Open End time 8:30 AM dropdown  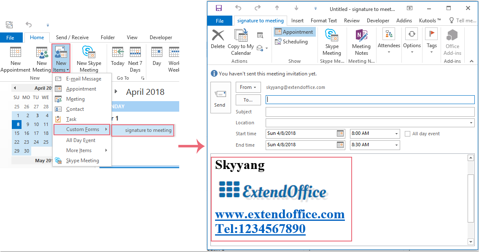[396, 145]
